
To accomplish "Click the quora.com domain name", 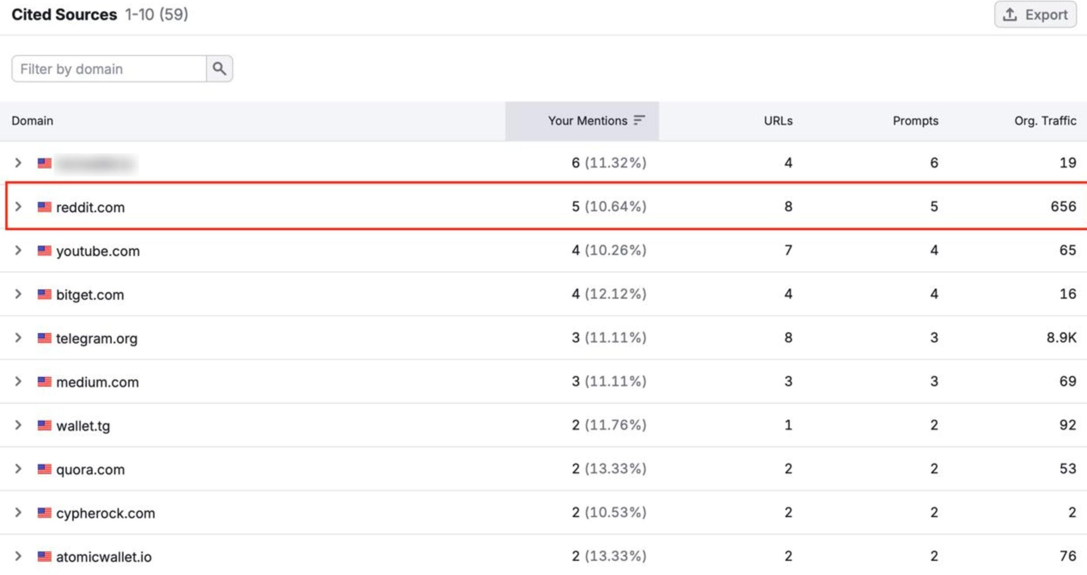I will (x=90, y=470).
